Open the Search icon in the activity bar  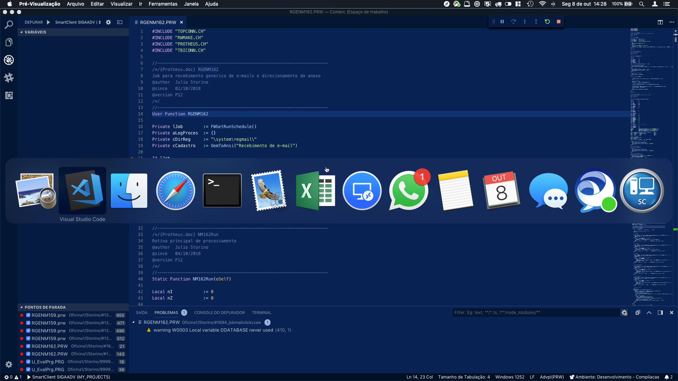click(x=9, y=24)
